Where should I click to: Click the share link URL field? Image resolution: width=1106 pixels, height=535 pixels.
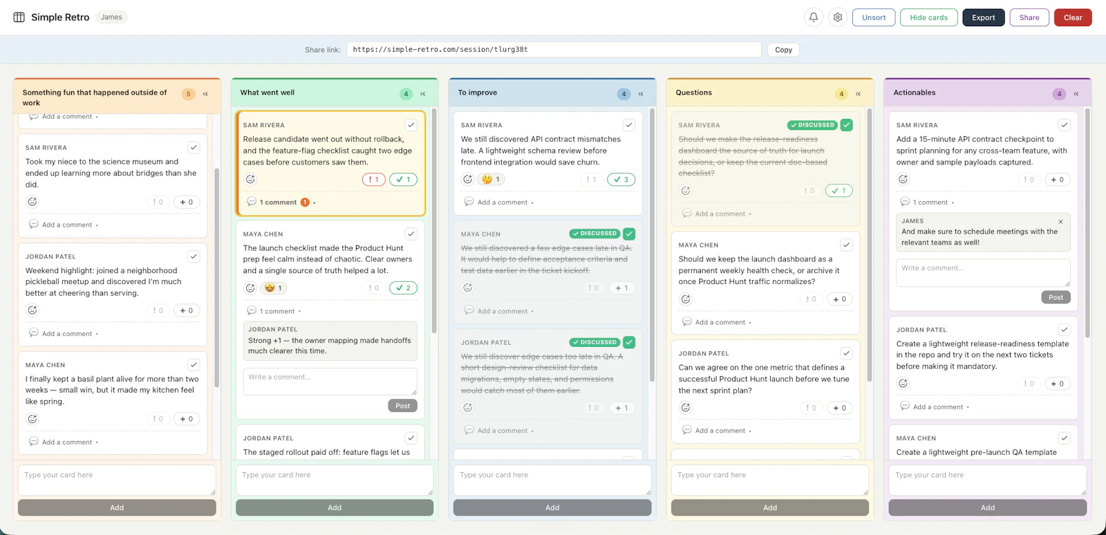554,50
